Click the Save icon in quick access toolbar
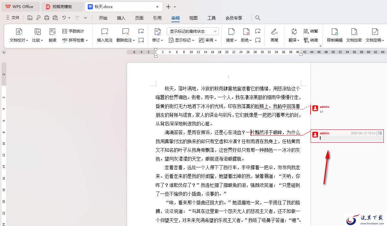Screen dimensions: 387x226 pyautogui.click(x=30, y=18)
